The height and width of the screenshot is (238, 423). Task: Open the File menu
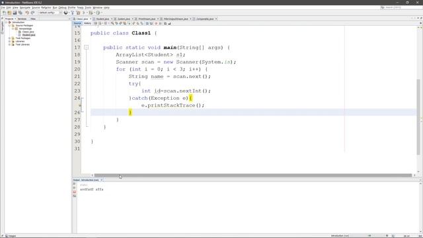tap(3, 7)
